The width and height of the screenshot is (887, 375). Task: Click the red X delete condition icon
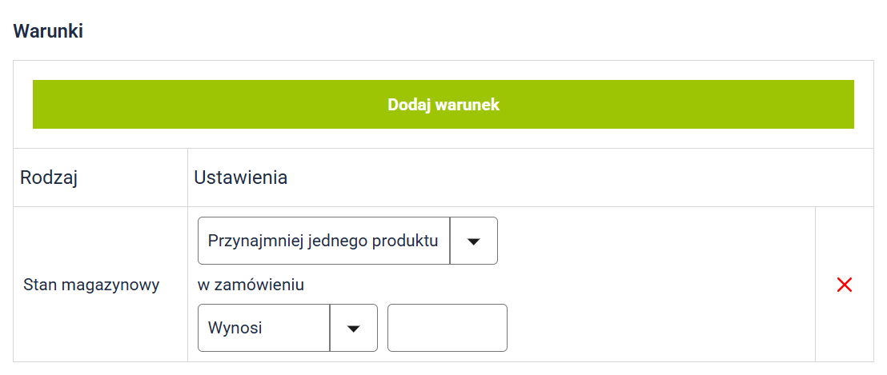844,285
